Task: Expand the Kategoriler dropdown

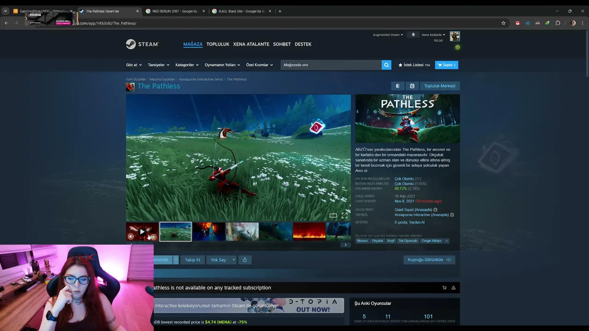Action: coord(187,65)
